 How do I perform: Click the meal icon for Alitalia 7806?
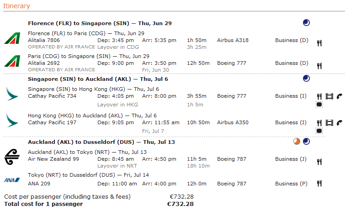pyautogui.click(x=319, y=43)
